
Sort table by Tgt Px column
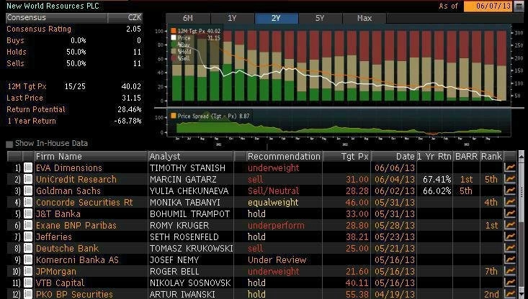tap(346, 156)
